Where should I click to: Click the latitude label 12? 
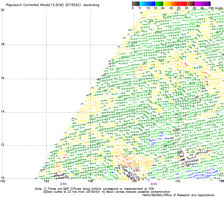(2, 145)
